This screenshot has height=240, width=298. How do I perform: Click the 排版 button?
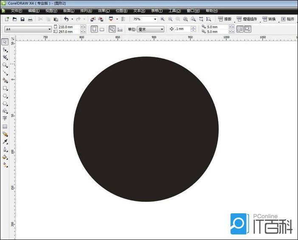[x=225, y=20]
